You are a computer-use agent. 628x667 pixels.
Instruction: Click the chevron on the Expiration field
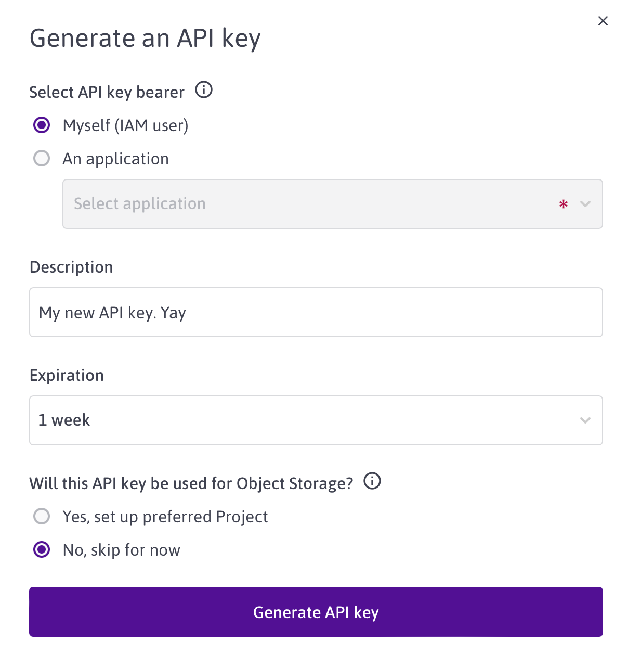tap(585, 420)
